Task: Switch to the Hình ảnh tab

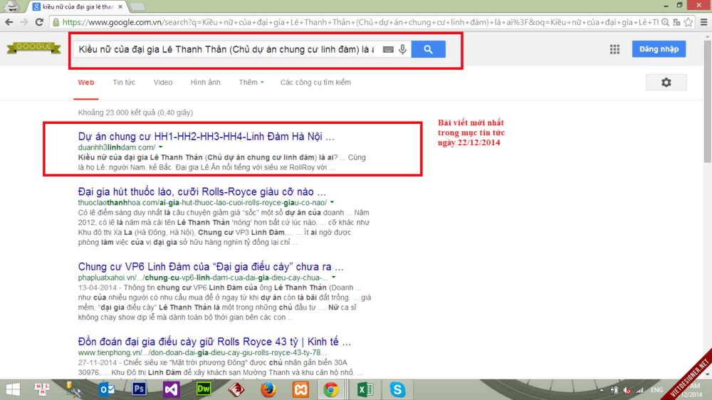Action: pyautogui.click(x=205, y=82)
